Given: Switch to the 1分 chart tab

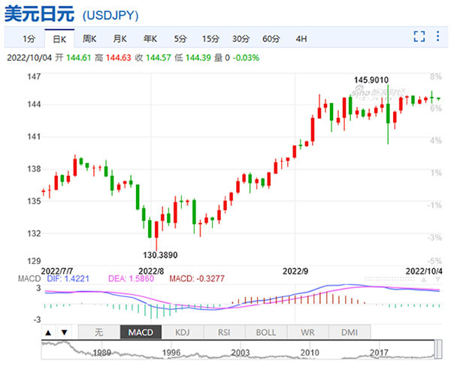Looking at the screenshot, I should point(29,38).
